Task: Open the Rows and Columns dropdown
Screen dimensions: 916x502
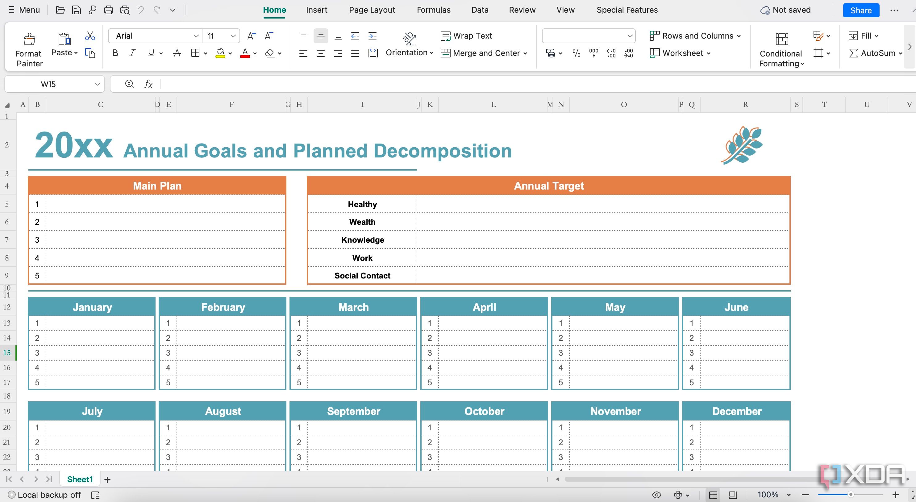Action: pyautogui.click(x=696, y=36)
